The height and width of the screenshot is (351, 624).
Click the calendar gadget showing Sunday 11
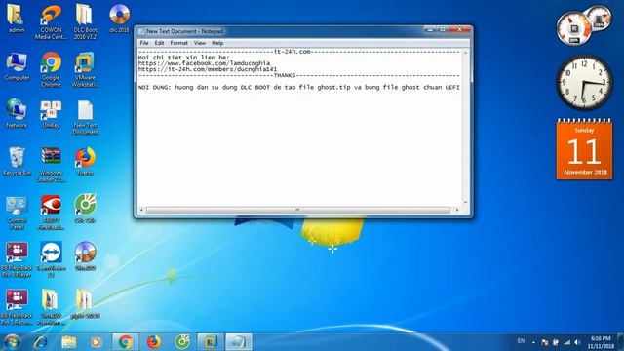[584, 149]
